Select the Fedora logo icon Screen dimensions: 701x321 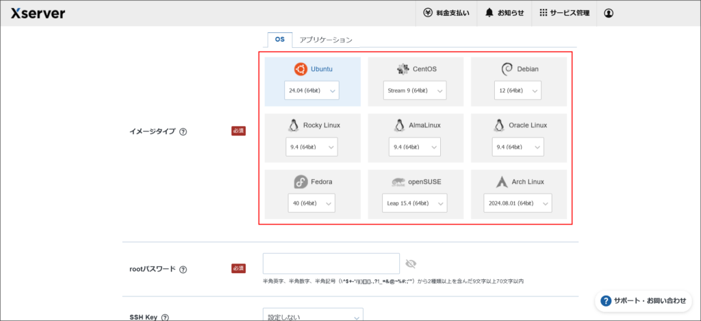click(301, 182)
